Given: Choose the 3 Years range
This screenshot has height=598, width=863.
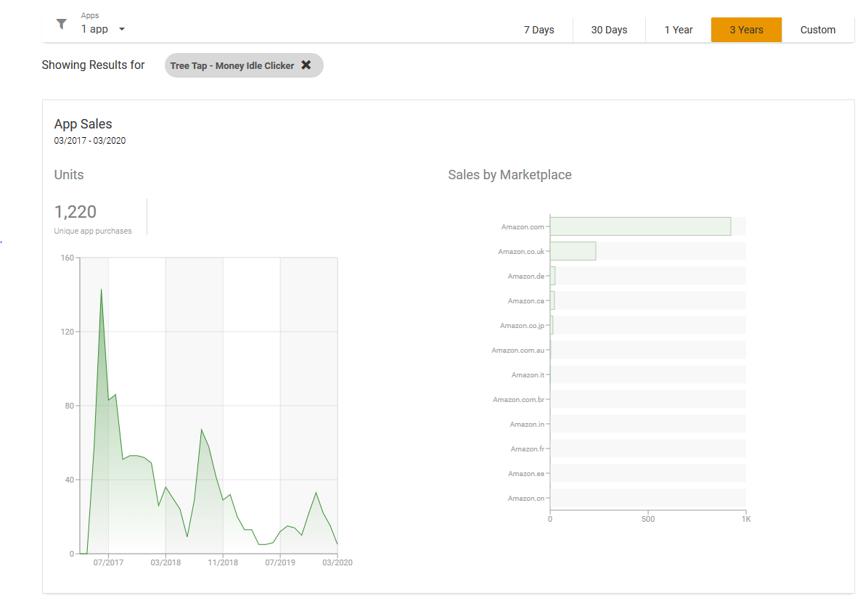Looking at the screenshot, I should (x=746, y=30).
